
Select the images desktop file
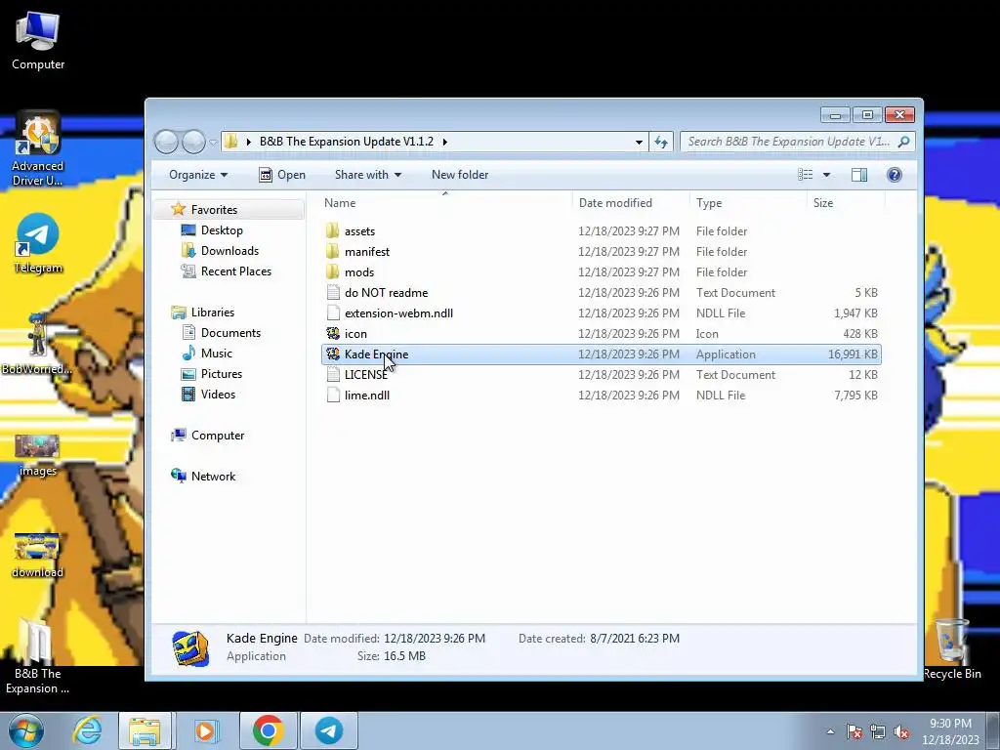click(x=38, y=455)
